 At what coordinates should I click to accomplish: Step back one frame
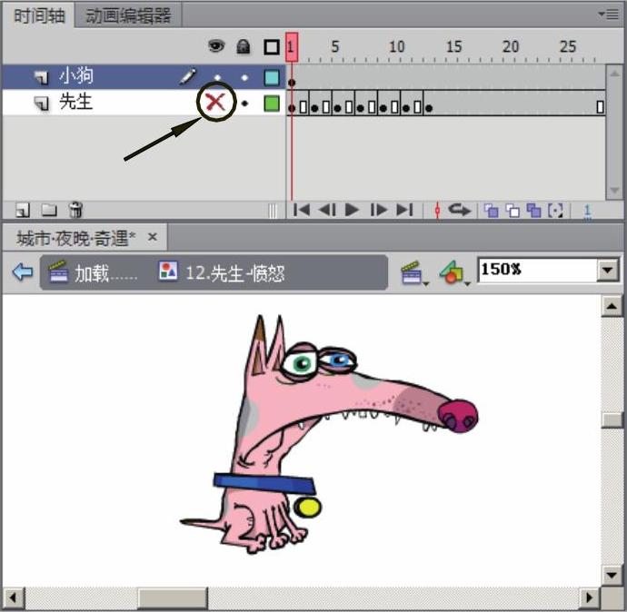pyautogui.click(x=327, y=210)
